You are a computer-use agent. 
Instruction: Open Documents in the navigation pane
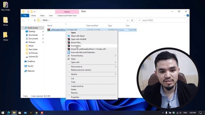pyautogui.click(x=33, y=39)
